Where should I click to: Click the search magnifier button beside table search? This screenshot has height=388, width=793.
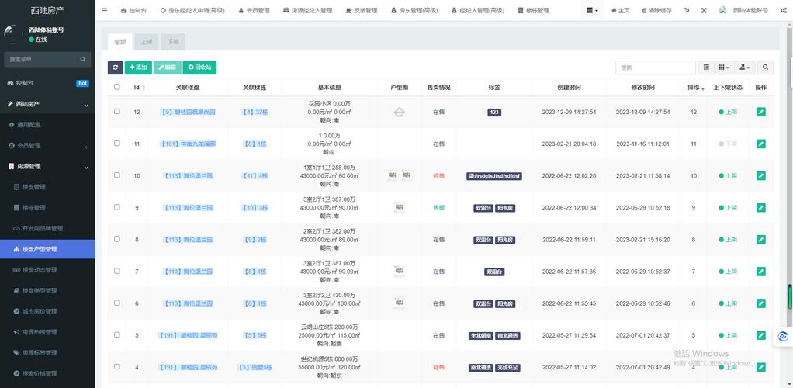pyautogui.click(x=765, y=68)
